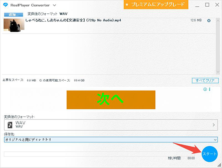
Task: Click the 12.6 MB file size
Action: [x=196, y=20]
